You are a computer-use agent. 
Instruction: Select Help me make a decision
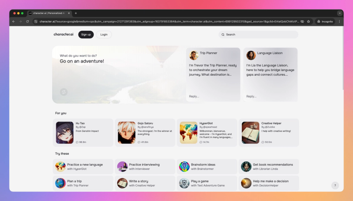(269, 183)
